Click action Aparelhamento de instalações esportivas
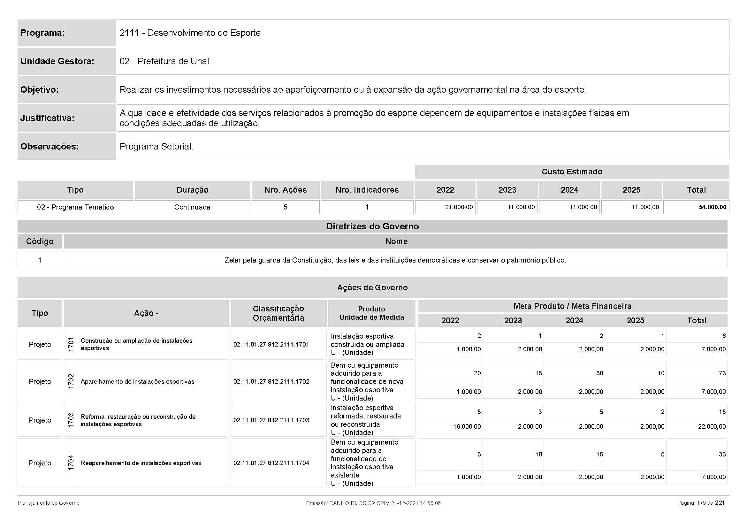Viewport: 747px width, 528px height. (137, 382)
